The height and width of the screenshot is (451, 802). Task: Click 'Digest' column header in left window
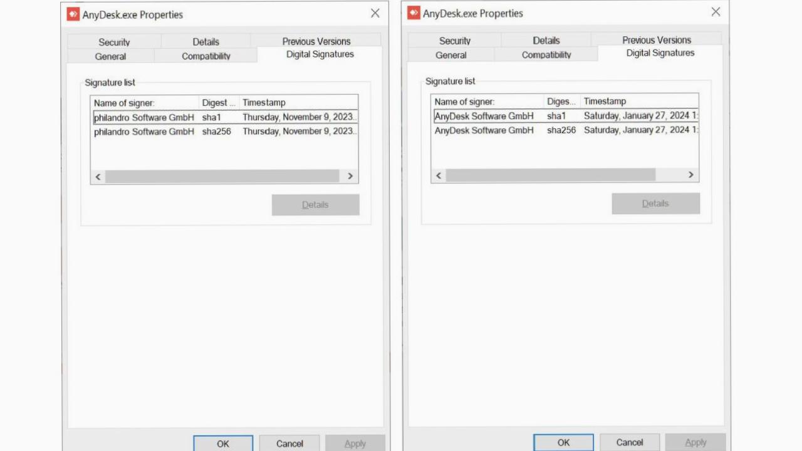[x=219, y=103]
